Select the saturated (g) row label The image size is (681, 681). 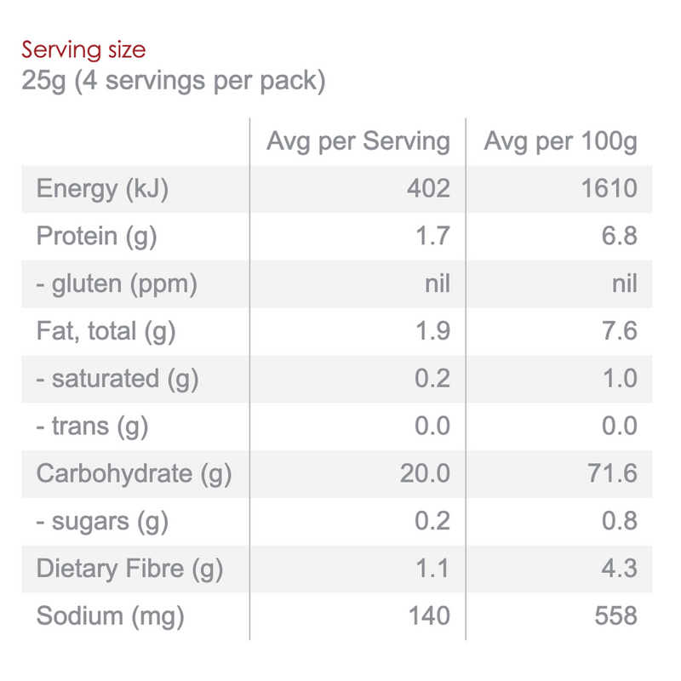(117, 379)
